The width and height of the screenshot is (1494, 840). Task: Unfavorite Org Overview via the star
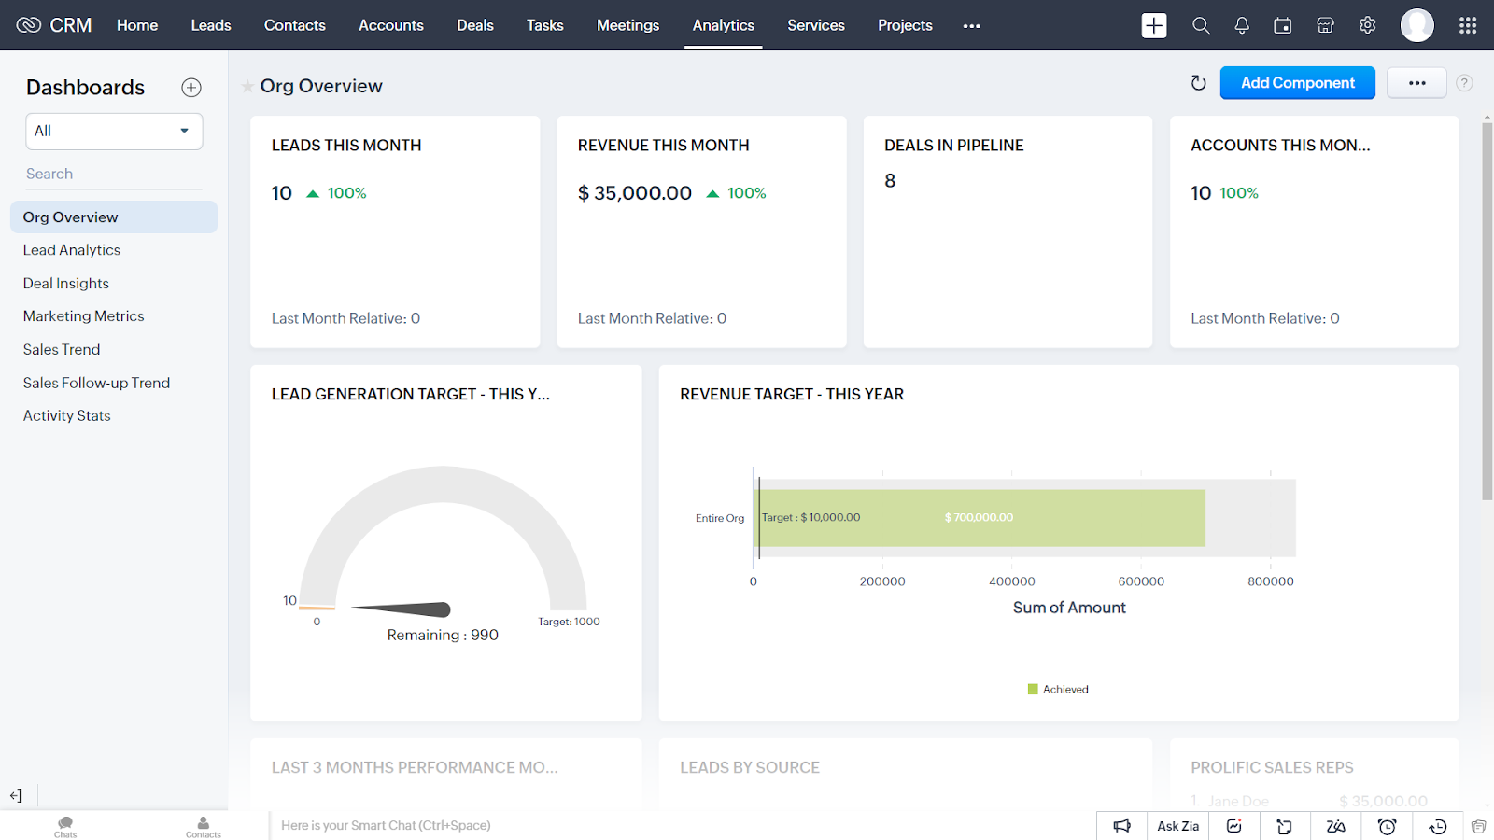[247, 86]
